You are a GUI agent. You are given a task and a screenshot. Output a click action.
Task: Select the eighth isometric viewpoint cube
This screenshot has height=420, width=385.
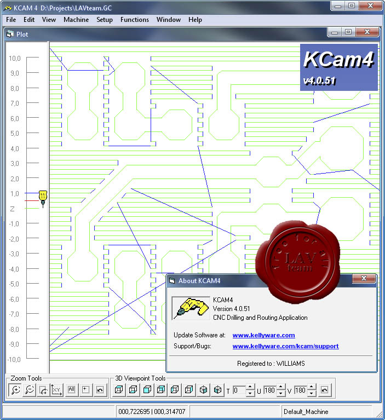[x=217, y=389]
